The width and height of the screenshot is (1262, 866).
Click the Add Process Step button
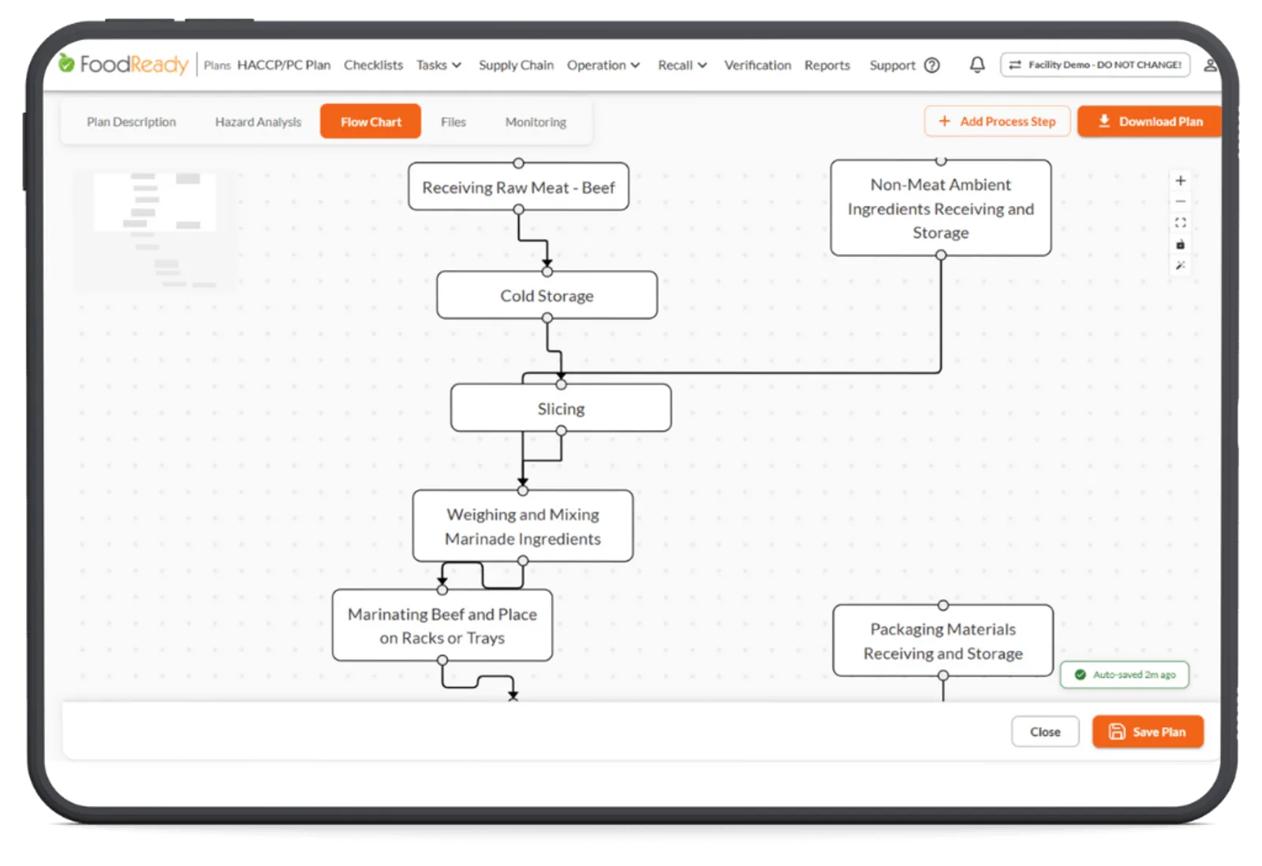(x=997, y=121)
